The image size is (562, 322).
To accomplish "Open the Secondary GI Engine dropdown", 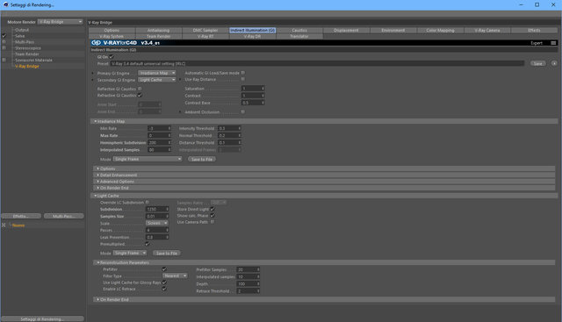I will tap(157, 80).
